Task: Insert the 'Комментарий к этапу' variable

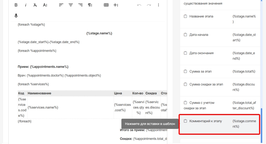Action: (220, 124)
